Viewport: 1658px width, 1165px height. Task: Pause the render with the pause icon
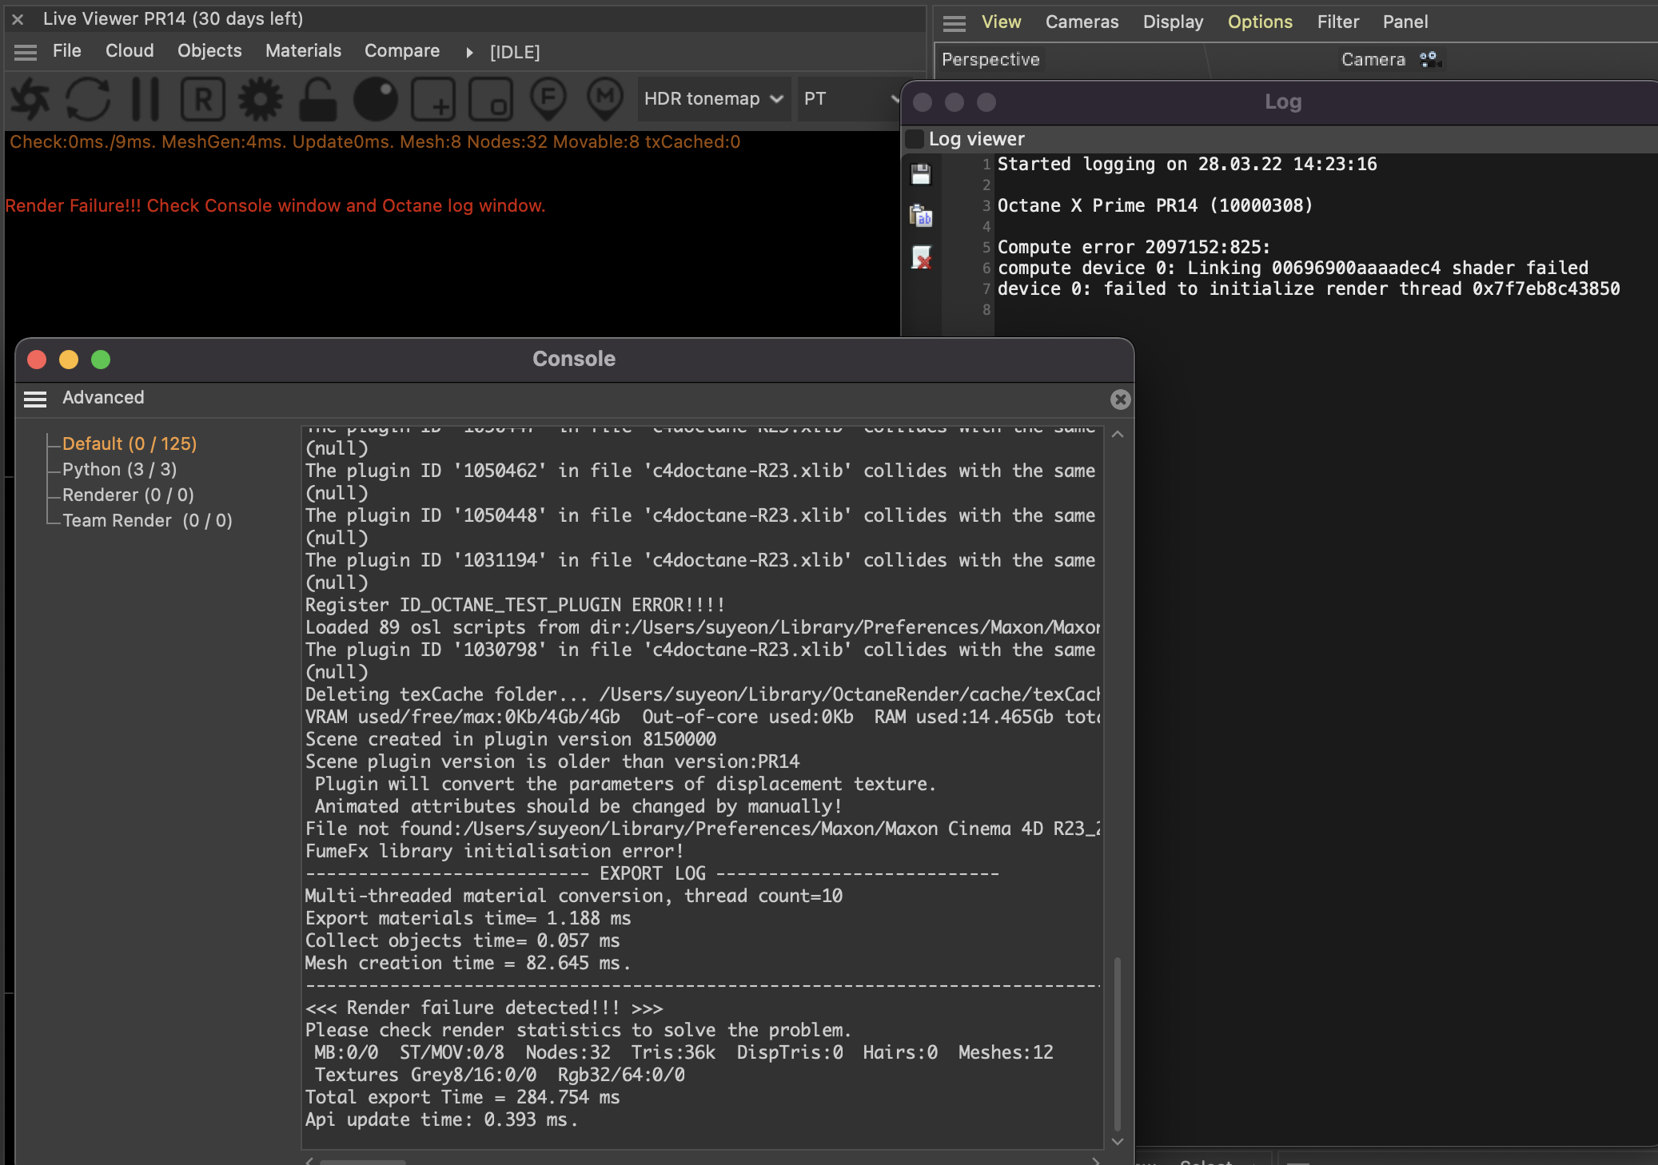pos(145,99)
